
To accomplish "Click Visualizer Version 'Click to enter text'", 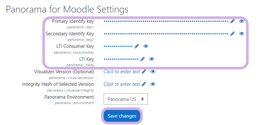I will pyautogui.click(x=122, y=72).
